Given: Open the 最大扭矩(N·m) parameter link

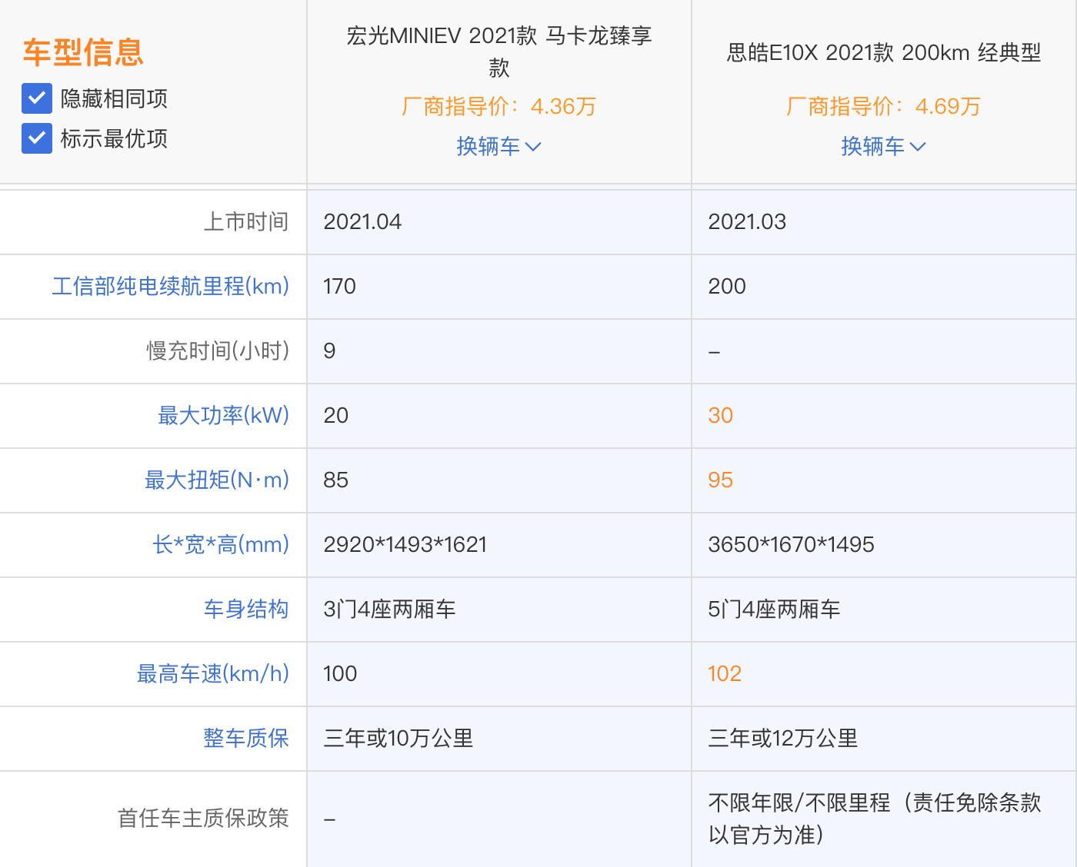Looking at the screenshot, I should click(x=217, y=480).
